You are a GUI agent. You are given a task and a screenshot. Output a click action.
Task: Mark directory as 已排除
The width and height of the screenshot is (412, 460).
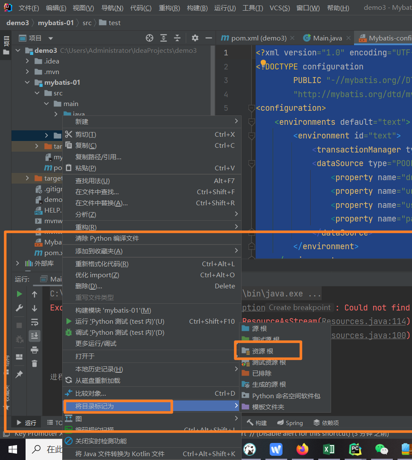tap(285, 374)
